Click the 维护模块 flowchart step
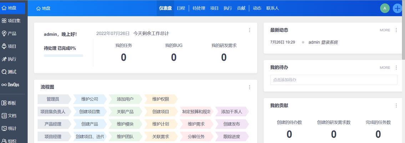405x143 pixels. coord(125,124)
